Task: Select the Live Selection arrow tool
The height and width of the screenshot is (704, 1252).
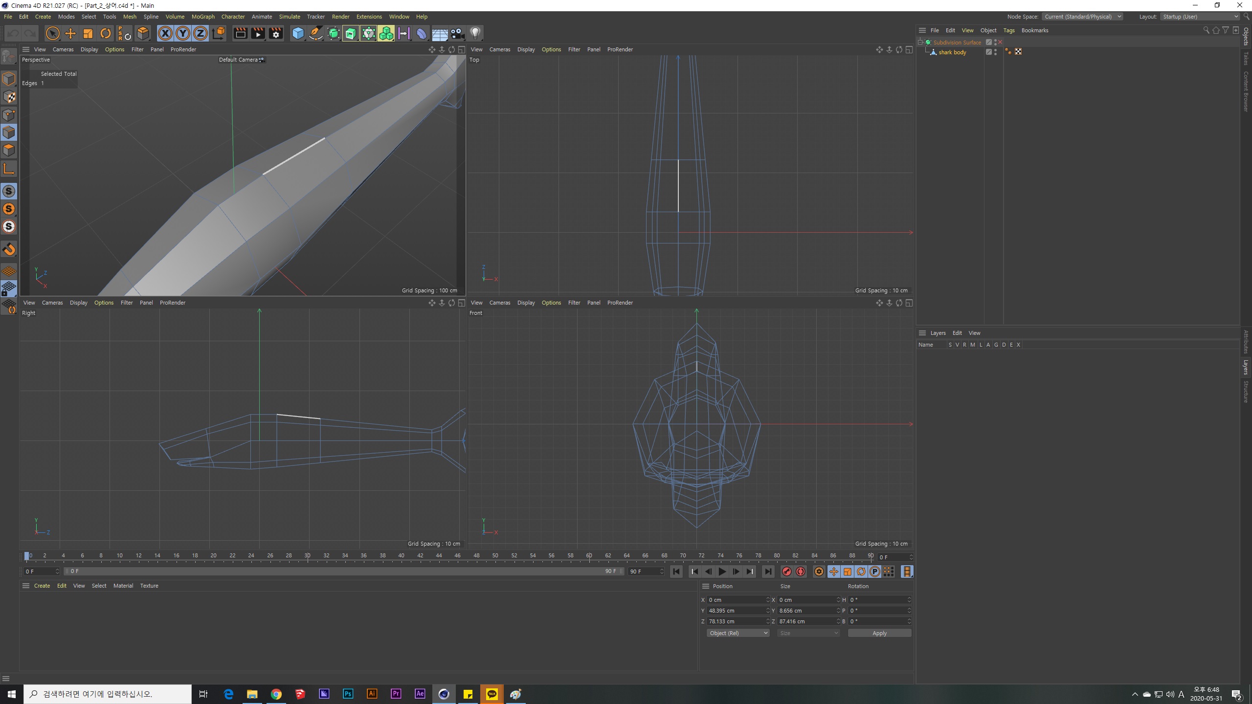Action: click(52, 33)
